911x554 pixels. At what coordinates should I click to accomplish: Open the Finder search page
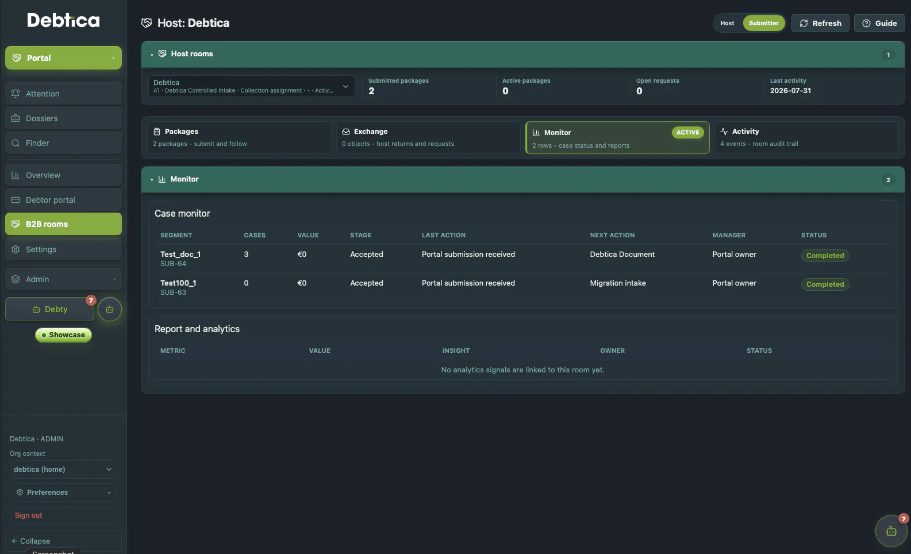(x=63, y=143)
